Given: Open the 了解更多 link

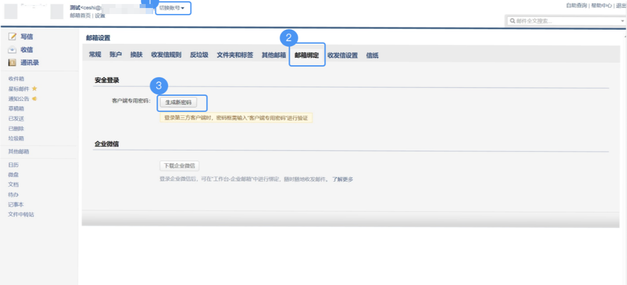Looking at the screenshot, I should click(x=343, y=179).
